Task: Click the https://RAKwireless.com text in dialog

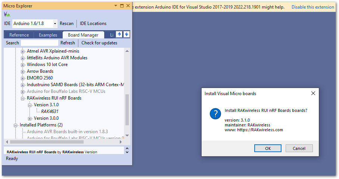Action: [260, 130]
